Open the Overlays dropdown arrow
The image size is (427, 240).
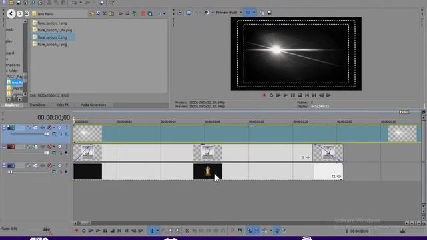pos(254,13)
